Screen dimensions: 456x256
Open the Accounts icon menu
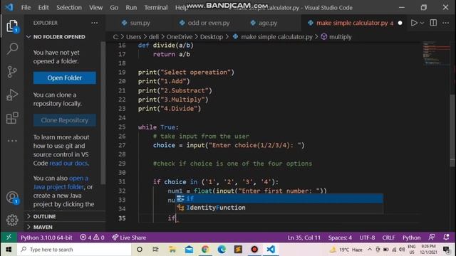point(12,198)
